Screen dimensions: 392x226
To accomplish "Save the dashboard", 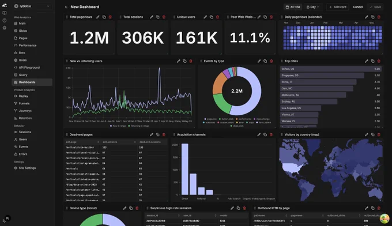I will click(375, 7).
